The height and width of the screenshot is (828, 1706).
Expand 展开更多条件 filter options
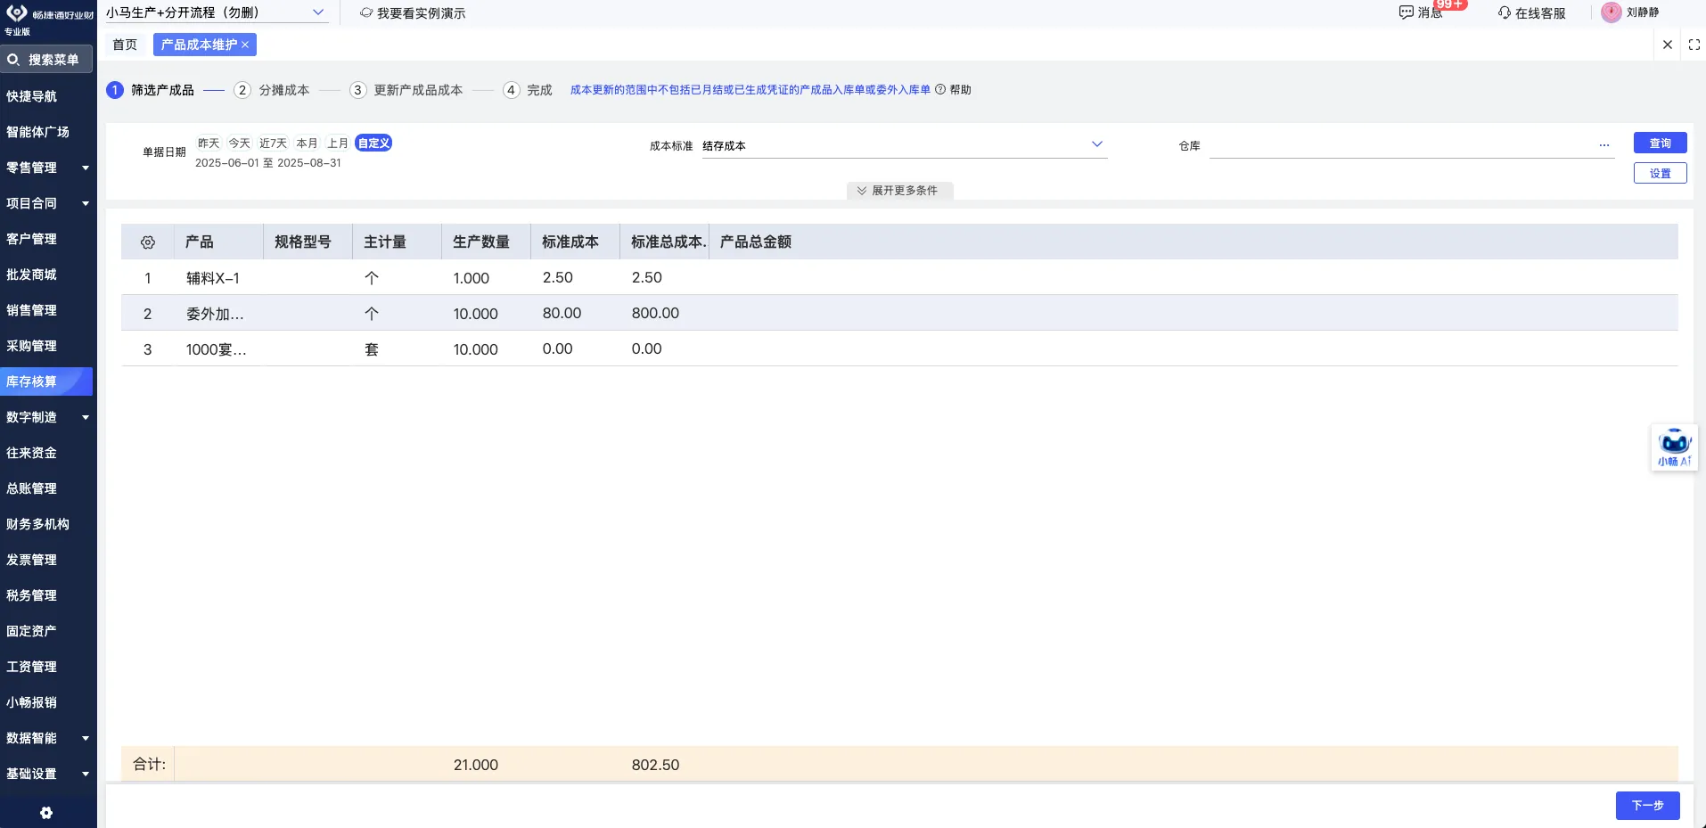(898, 191)
